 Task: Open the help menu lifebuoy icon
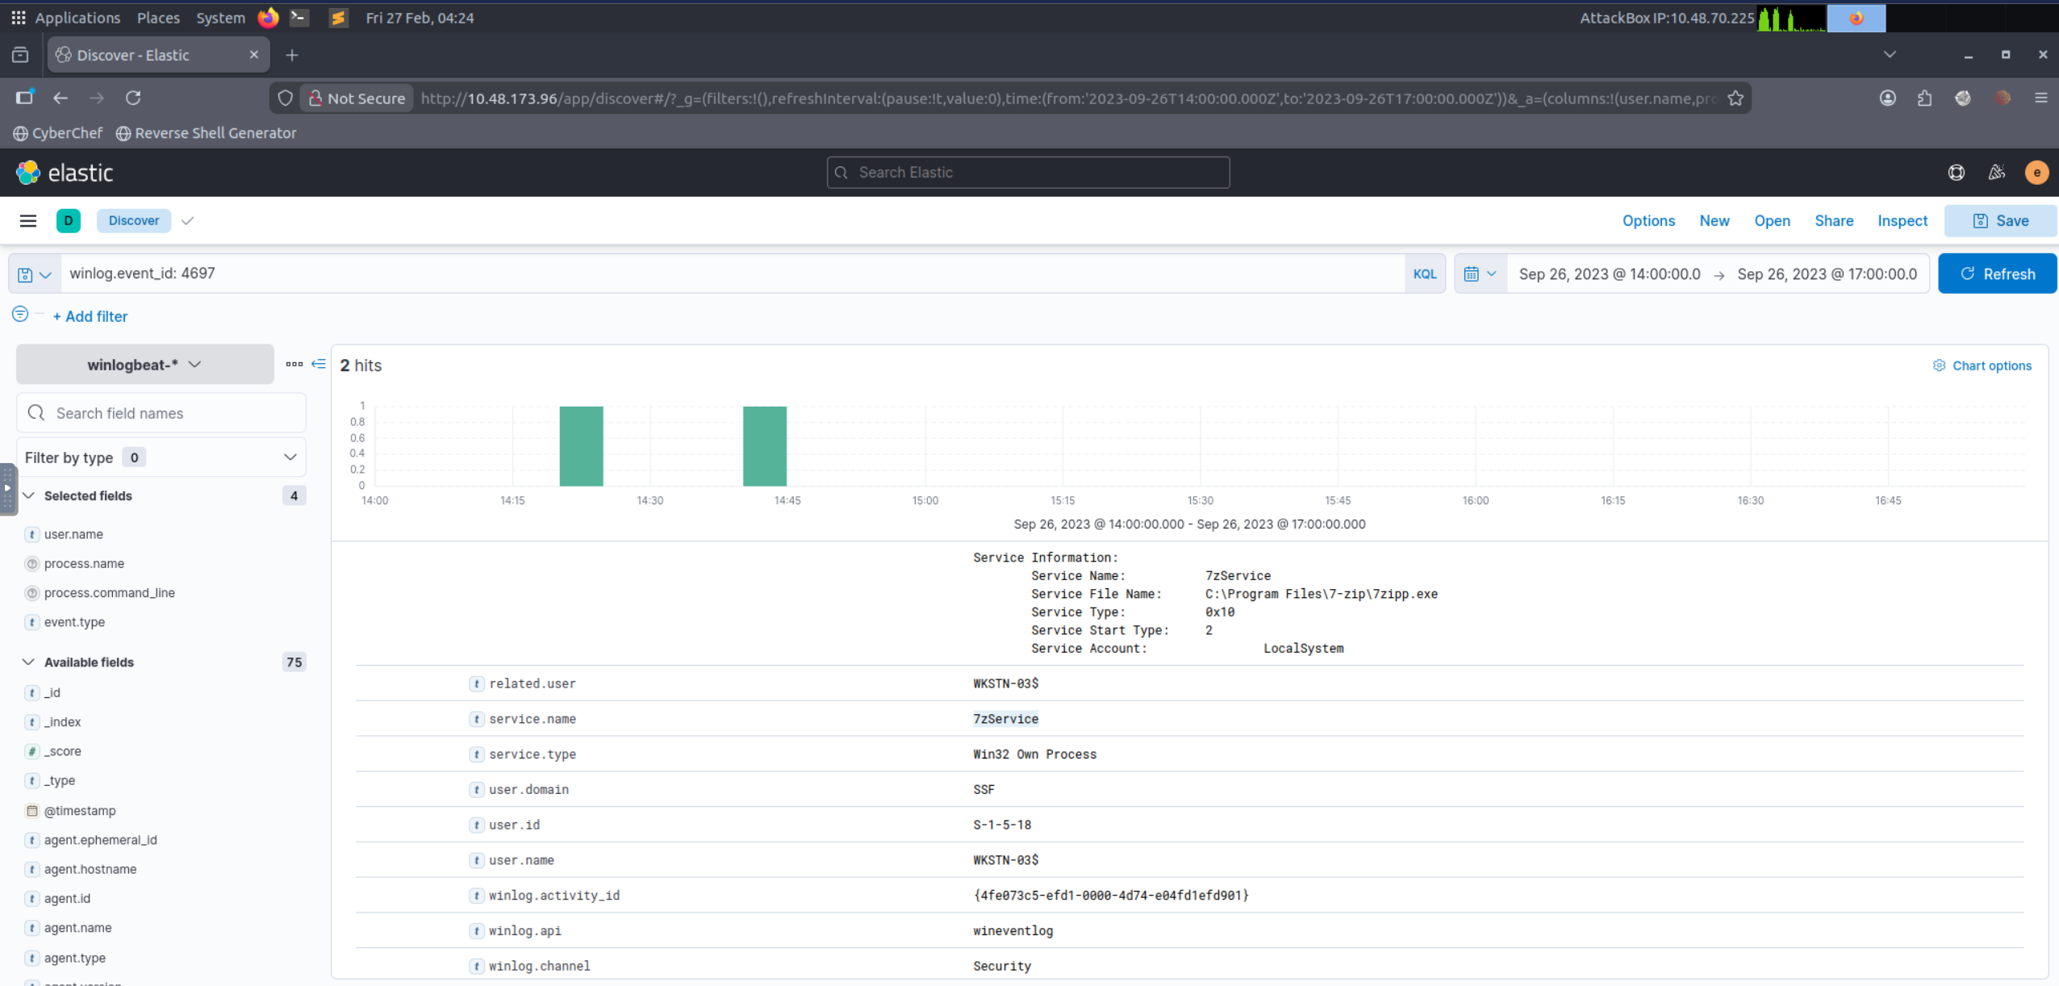click(1956, 172)
